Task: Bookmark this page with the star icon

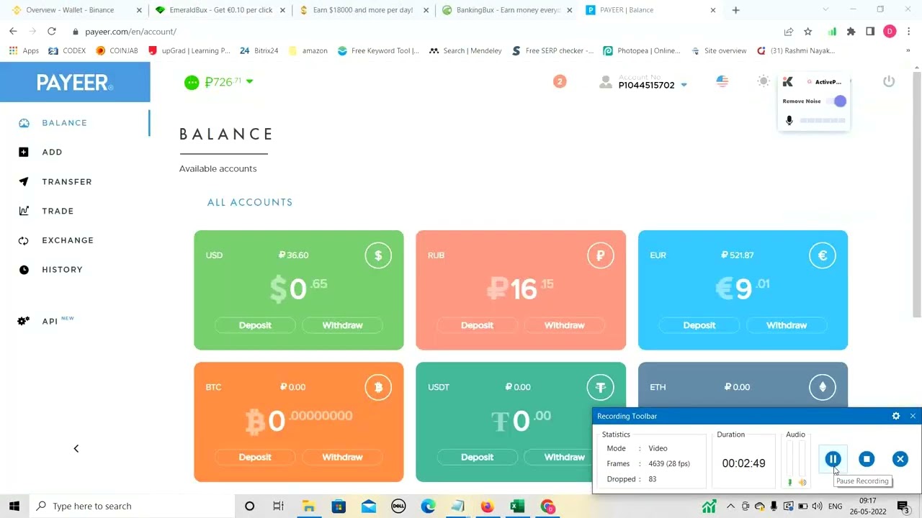Action: click(808, 32)
